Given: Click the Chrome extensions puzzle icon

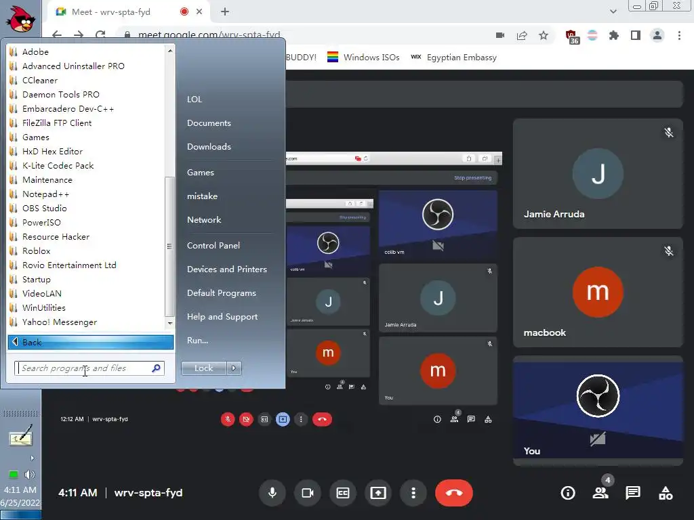Looking at the screenshot, I should tap(614, 35).
